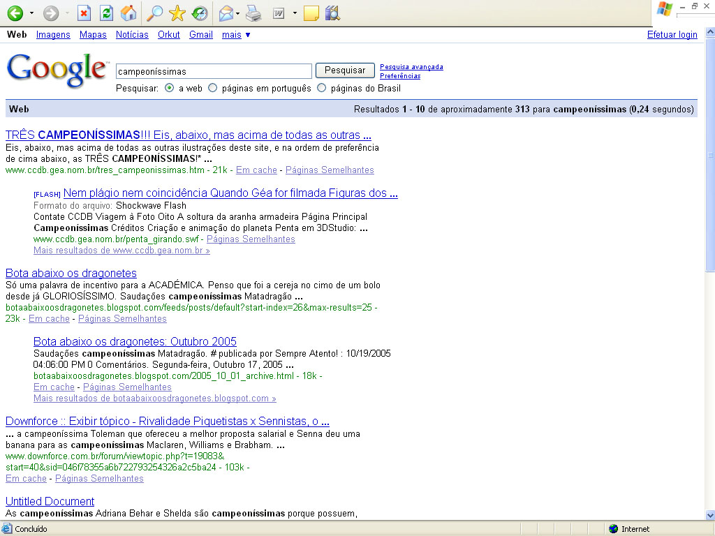Go to the Home page icon

click(128, 13)
